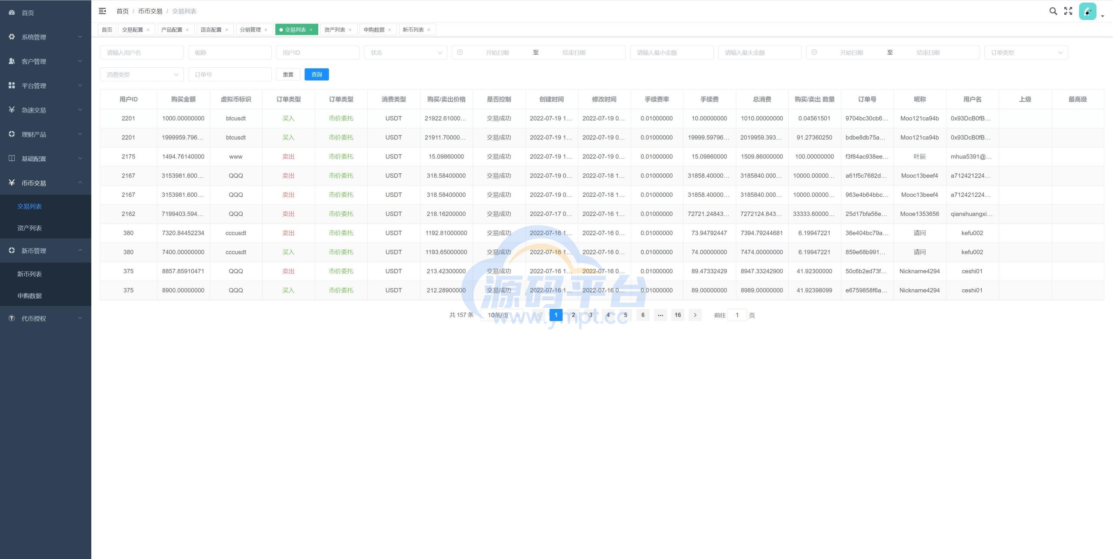Jump forward with the ellipsis pager button
The image size is (1113, 559).
(660, 315)
